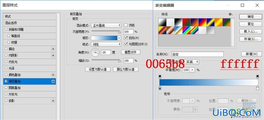Pick the blue-red-yellow preset gradient
The image size is (264, 120).
(x=202, y=22)
